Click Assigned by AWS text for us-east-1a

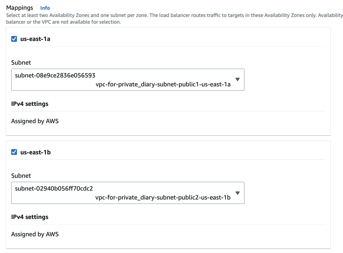click(x=35, y=121)
